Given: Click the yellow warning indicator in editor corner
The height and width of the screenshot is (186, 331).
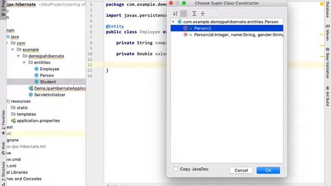Looking at the screenshot, I should [322, 4].
